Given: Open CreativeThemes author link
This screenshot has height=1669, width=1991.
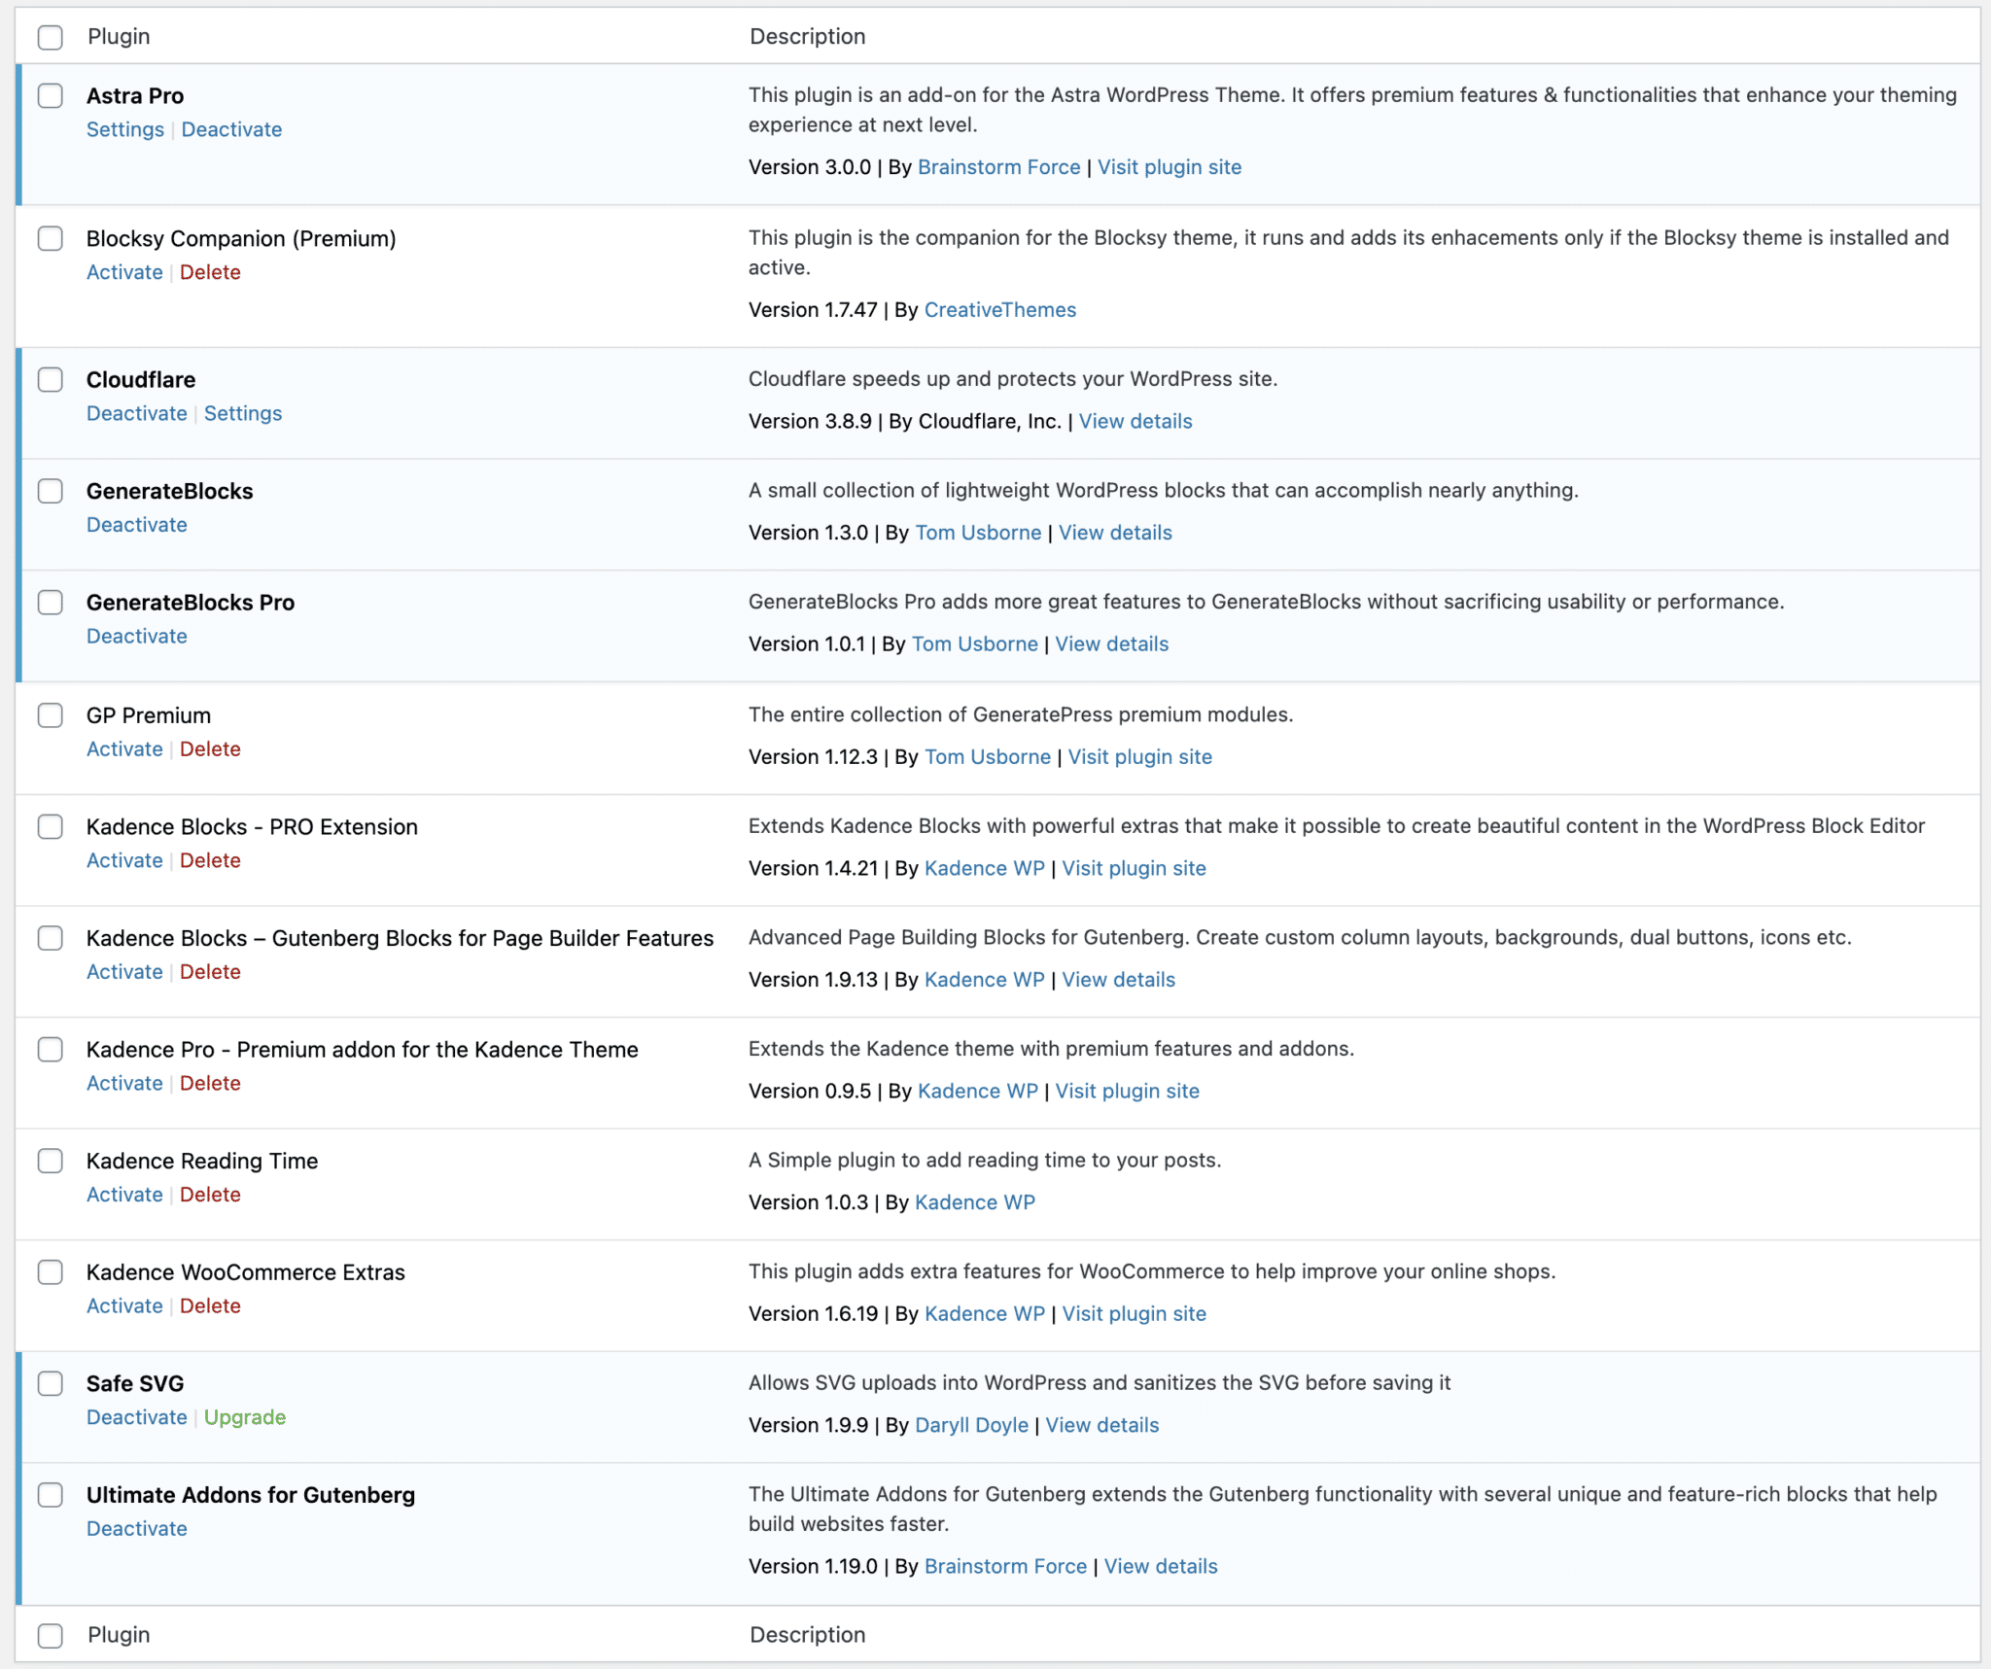Looking at the screenshot, I should click(999, 310).
